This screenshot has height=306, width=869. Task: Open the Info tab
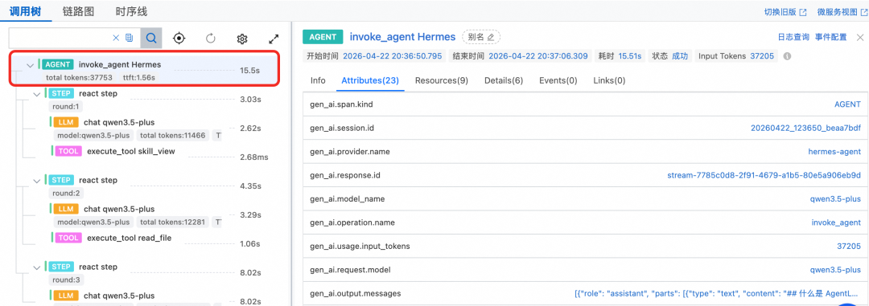pyautogui.click(x=318, y=80)
